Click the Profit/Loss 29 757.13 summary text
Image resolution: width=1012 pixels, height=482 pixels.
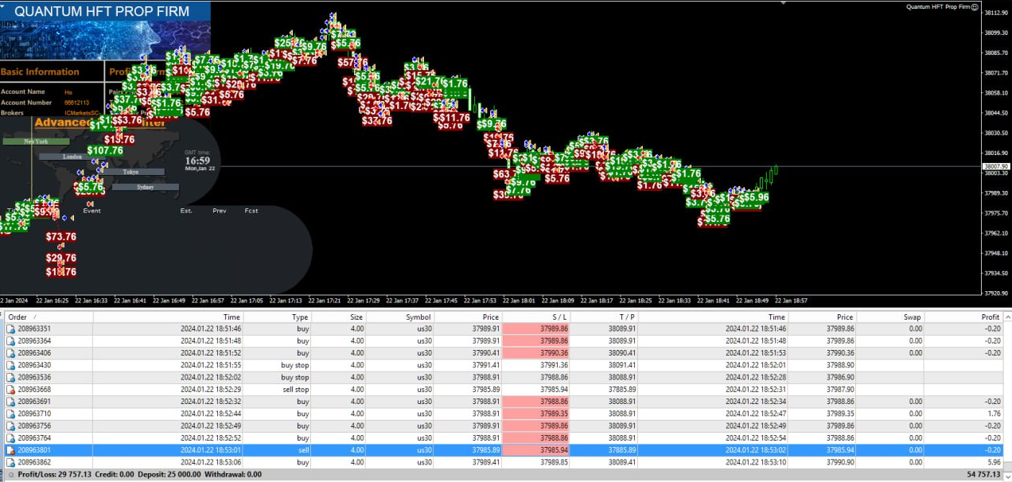tap(54, 475)
